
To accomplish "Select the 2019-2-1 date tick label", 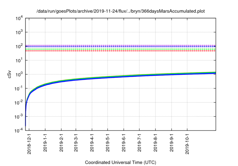I will tap(61, 143).
